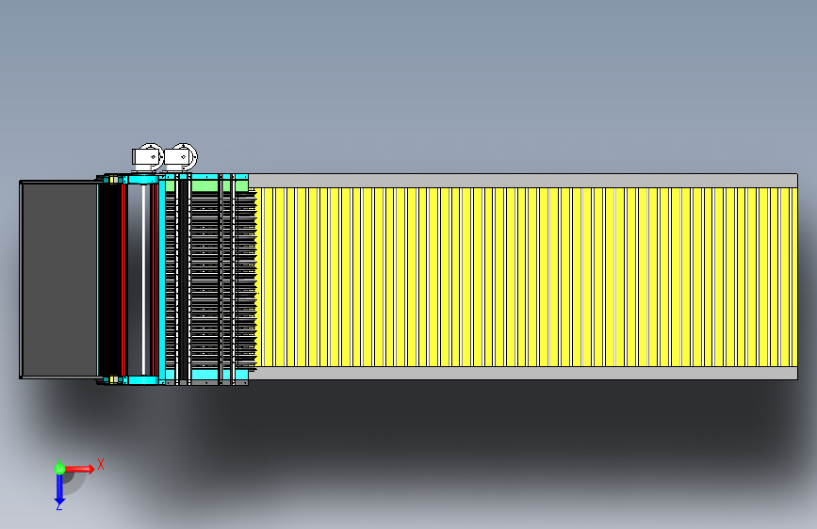This screenshot has width=817, height=529.
Task: Select the white roller shaft in the model
Action: pos(143,280)
